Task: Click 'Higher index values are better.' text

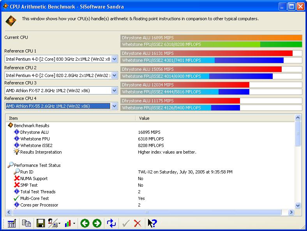Action: click(167, 152)
